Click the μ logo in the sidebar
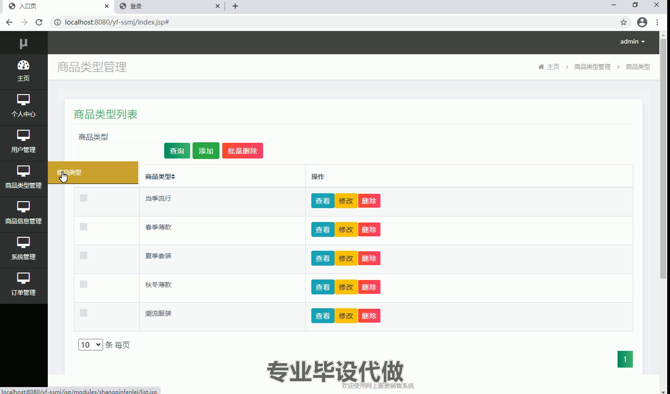 point(24,43)
